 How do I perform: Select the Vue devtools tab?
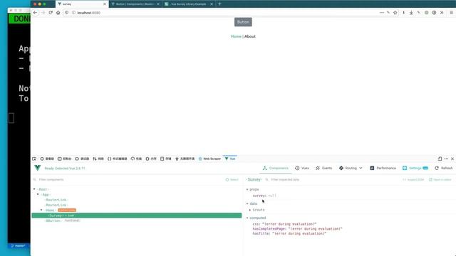click(230, 159)
